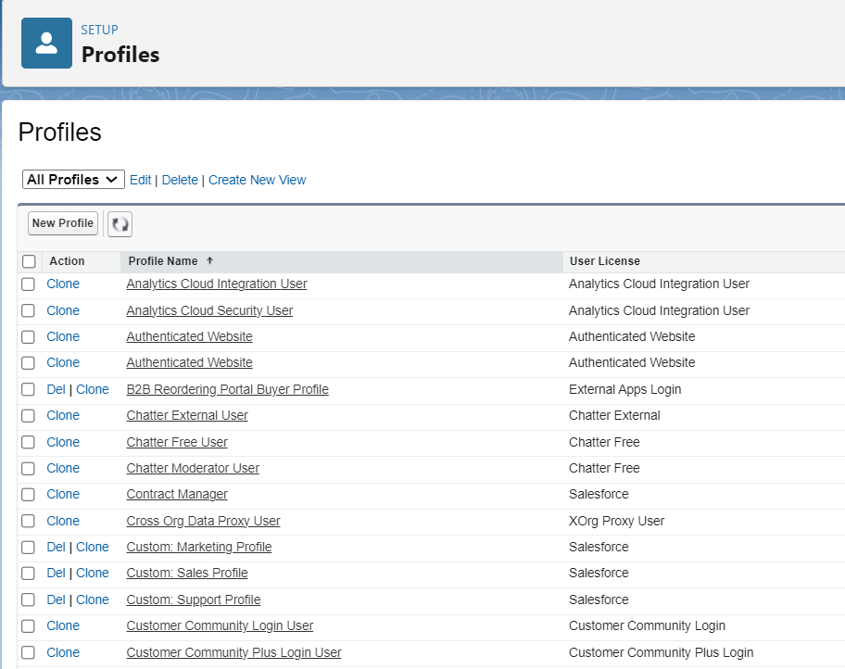Click the blue Profiles setup user icon
The image size is (845, 669).
coord(47,44)
